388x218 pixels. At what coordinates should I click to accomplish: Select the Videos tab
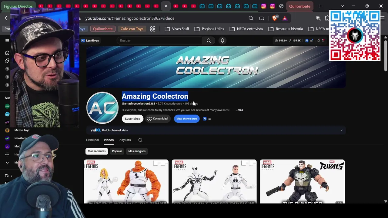pos(109,140)
